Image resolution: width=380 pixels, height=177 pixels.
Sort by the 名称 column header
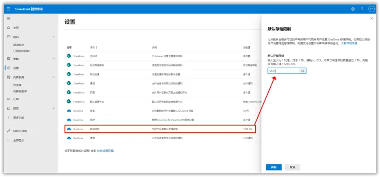pos(93,47)
